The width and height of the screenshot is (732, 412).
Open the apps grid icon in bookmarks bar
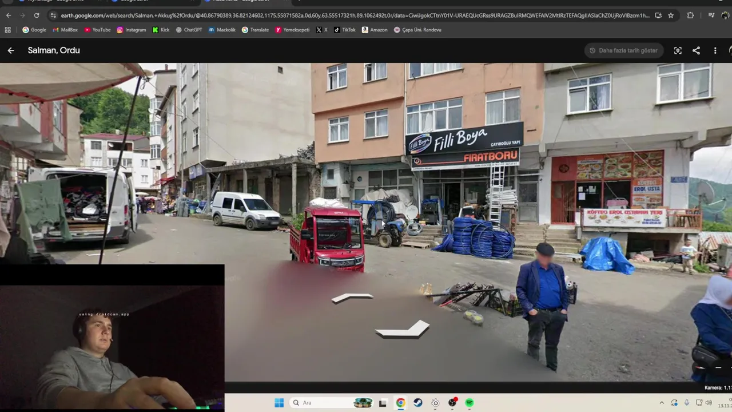8,30
